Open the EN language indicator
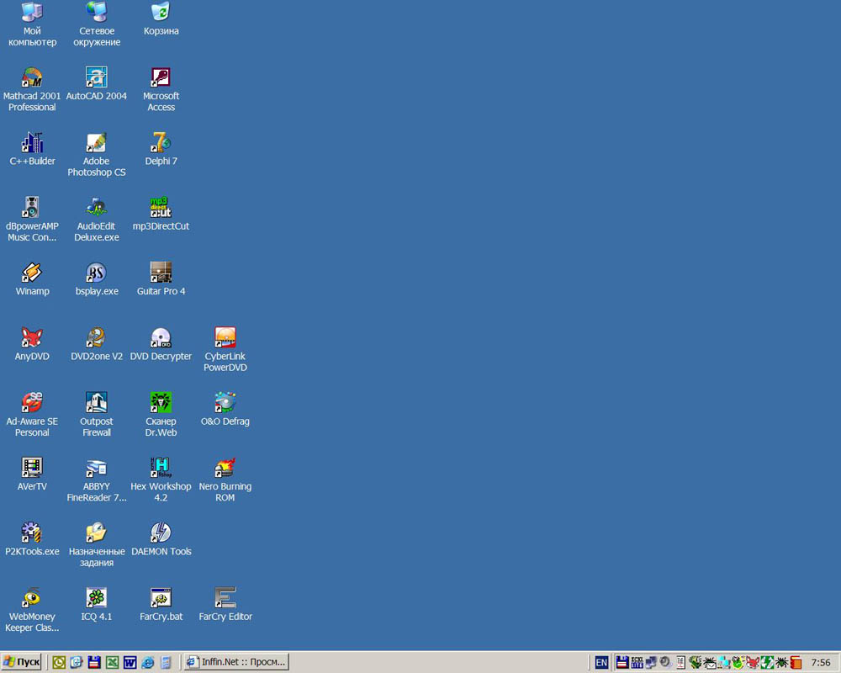The image size is (841, 673). (601, 662)
